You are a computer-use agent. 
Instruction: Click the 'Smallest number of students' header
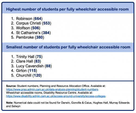(68, 47)
